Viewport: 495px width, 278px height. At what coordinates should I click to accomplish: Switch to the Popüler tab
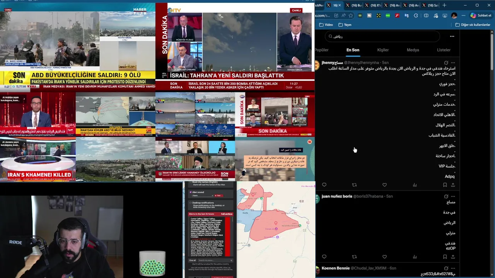point(321,50)
